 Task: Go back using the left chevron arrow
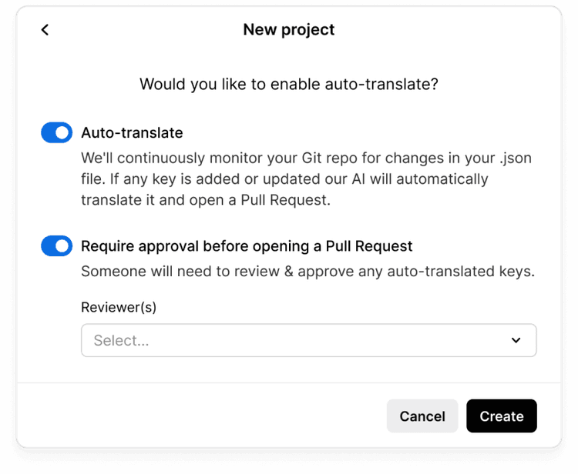pos(45,30)
